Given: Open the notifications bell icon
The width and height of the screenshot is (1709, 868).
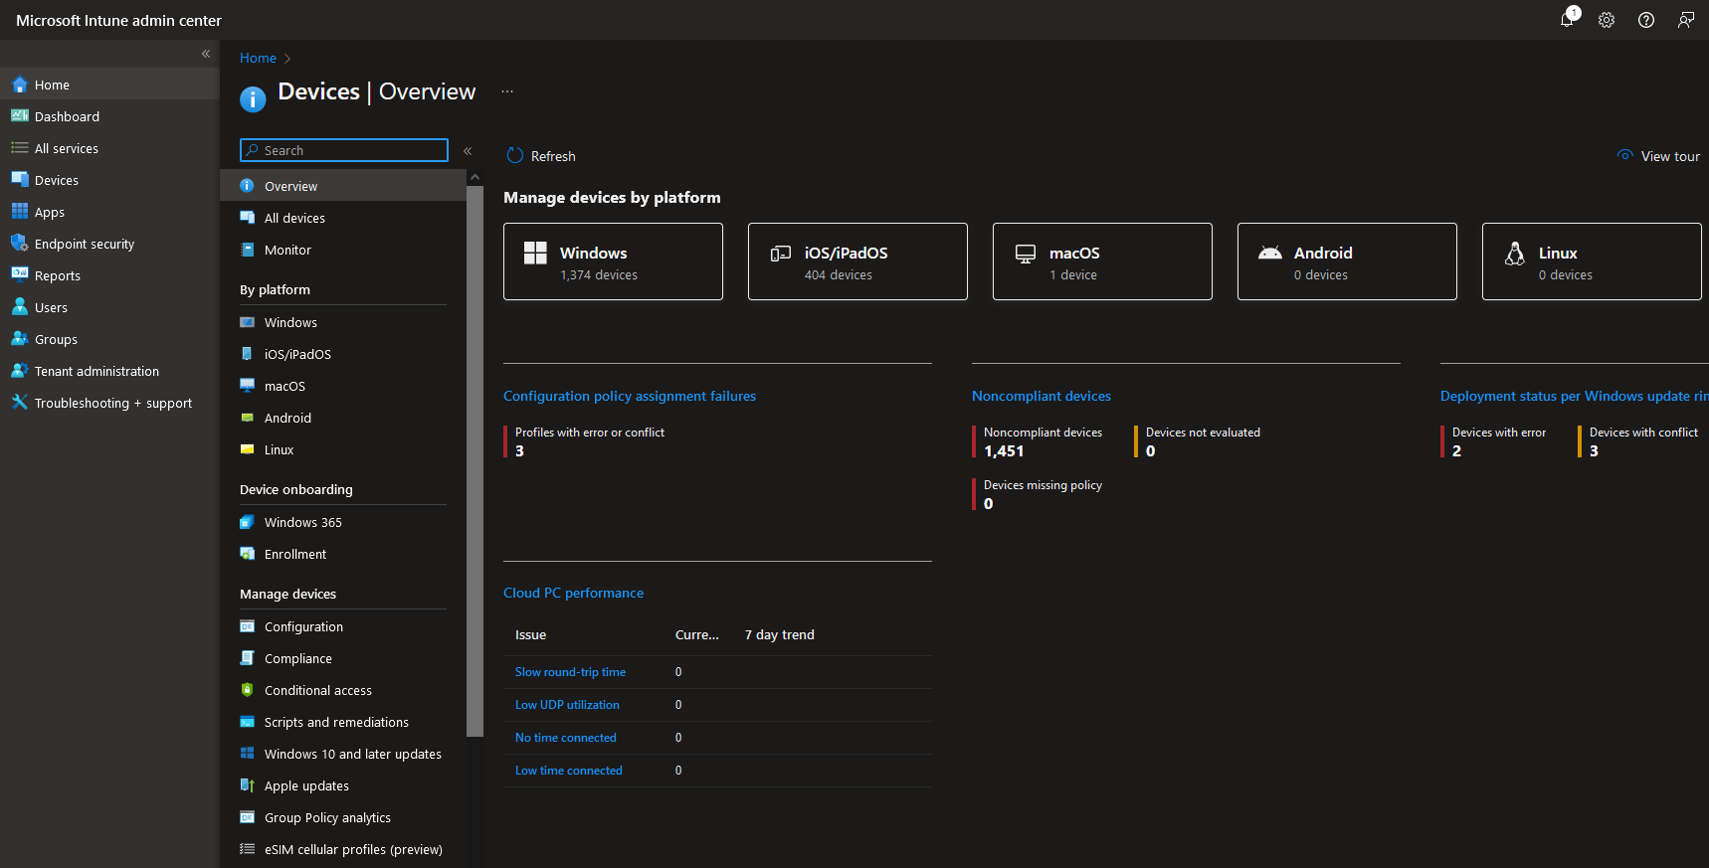Looking at the screenshot, I should (1568, 19).
